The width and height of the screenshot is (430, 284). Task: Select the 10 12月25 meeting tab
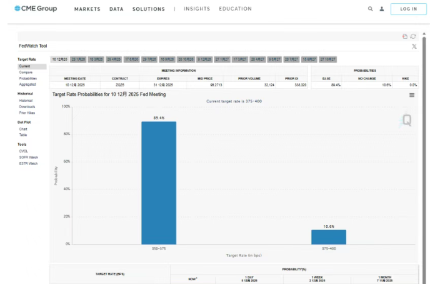(59, 59)
